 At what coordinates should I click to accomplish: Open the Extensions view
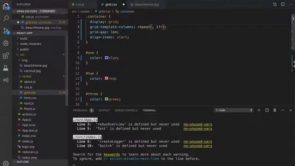(x=6, y=55)
